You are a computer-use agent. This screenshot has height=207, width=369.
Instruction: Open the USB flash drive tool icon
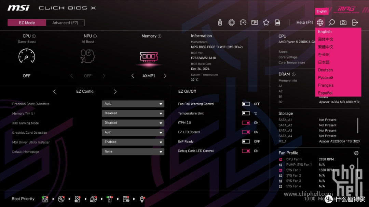point(220,23)
